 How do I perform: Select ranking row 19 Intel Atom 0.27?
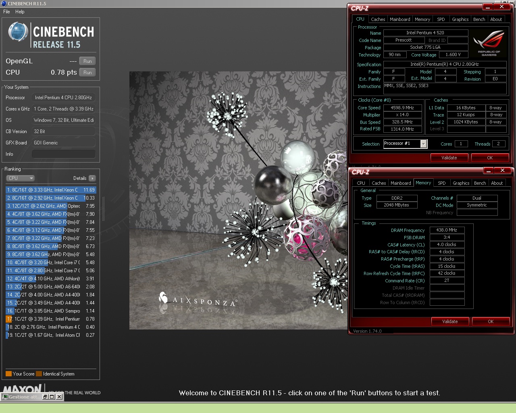(51, 335)
